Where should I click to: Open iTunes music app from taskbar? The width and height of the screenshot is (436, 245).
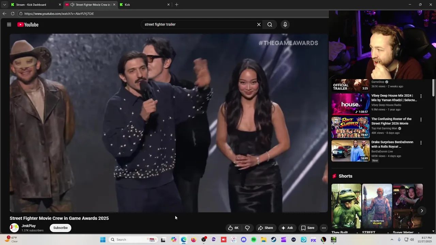(x=233, y=240)
